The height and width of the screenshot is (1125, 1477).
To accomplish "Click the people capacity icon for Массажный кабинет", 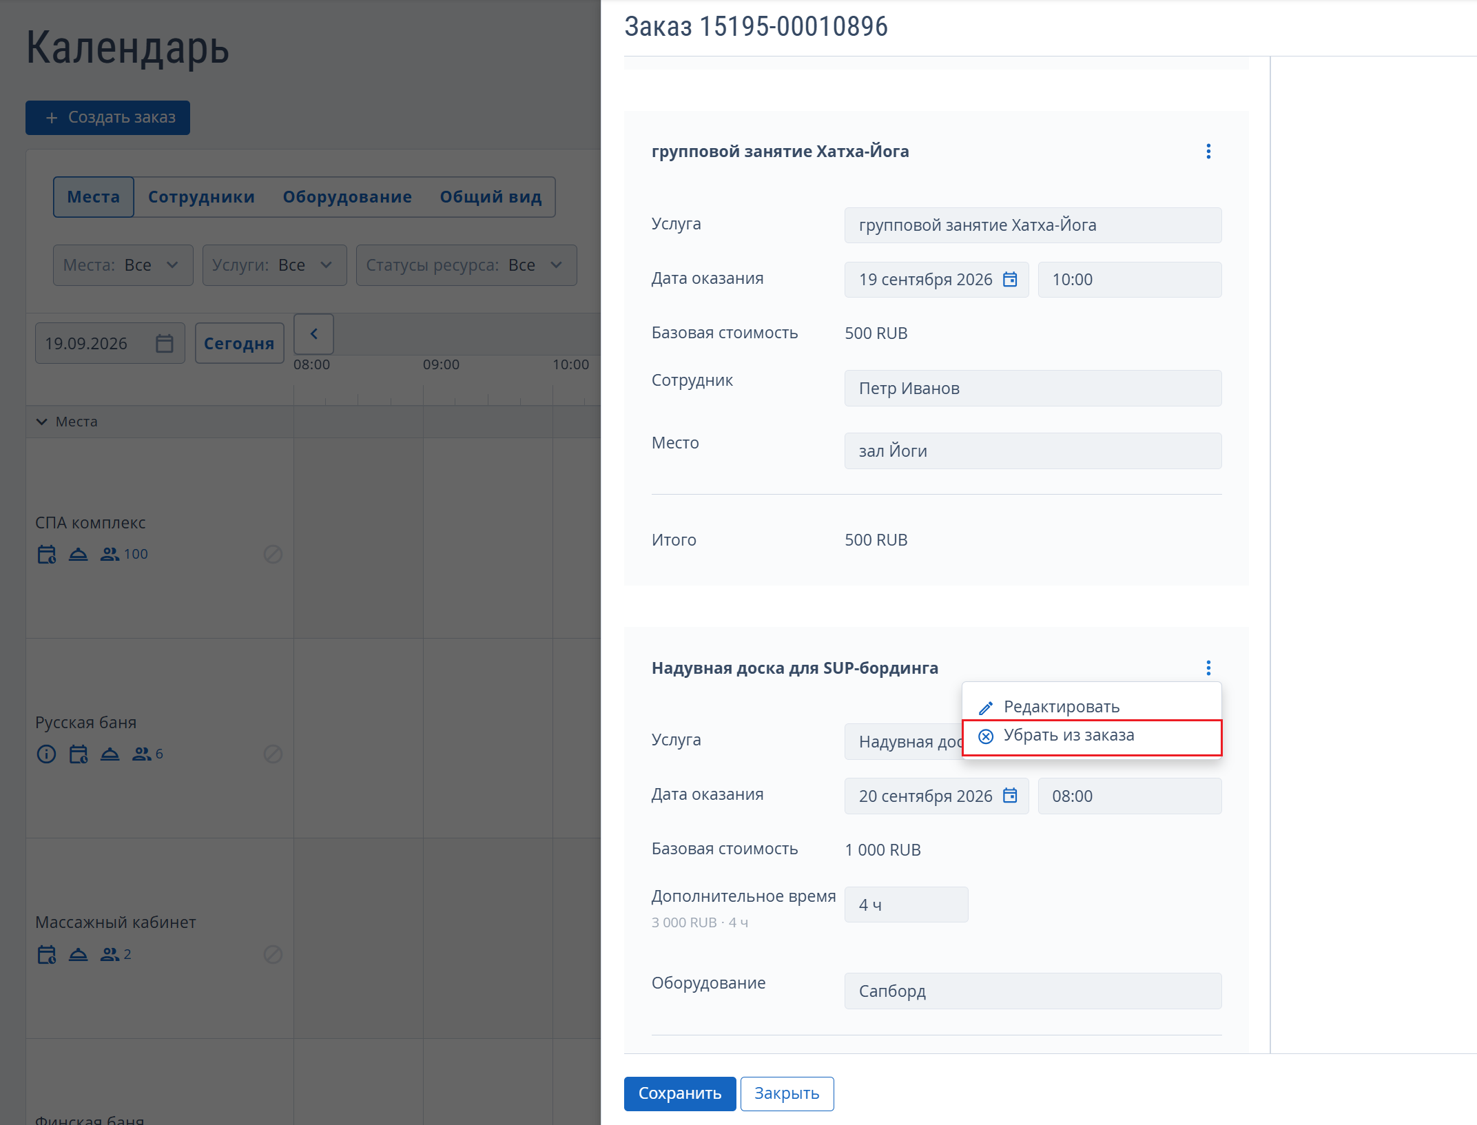I will point(110,954).
